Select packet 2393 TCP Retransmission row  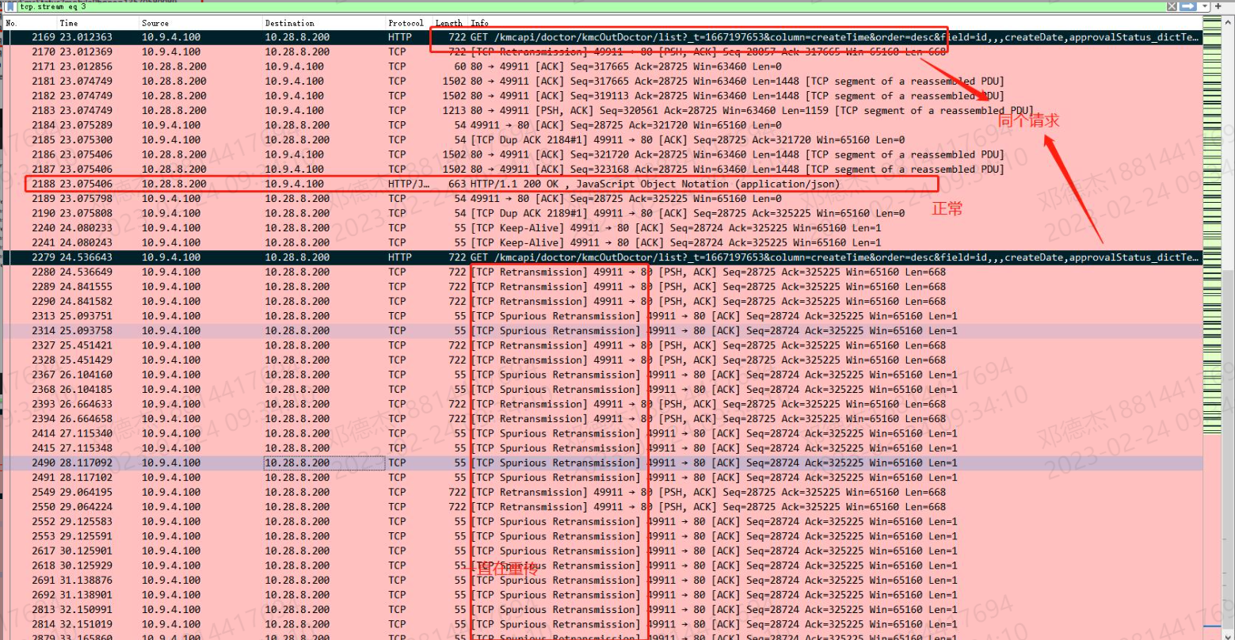point(602,404)
